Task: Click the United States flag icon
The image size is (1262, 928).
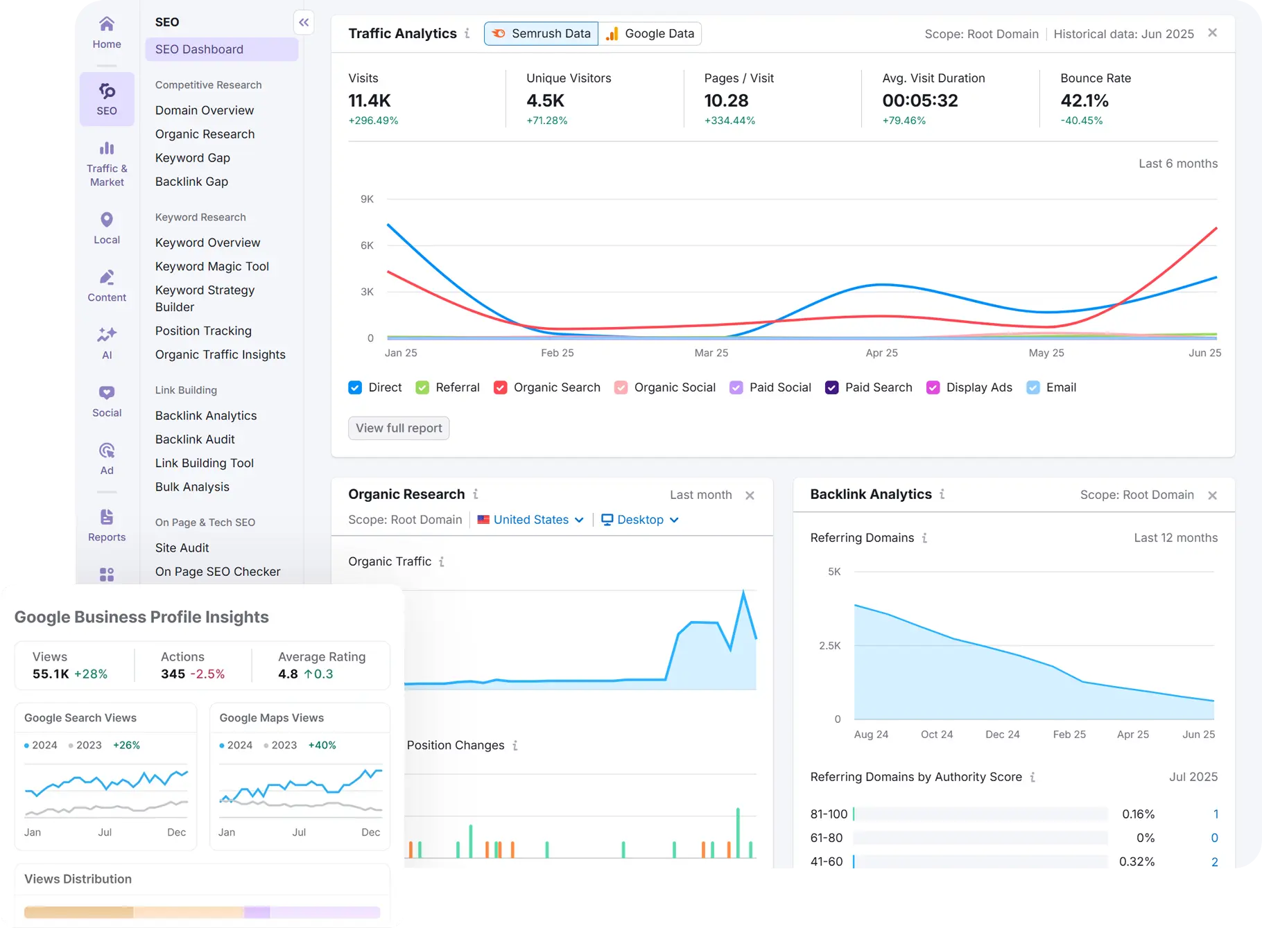Action: click(484, 520)
